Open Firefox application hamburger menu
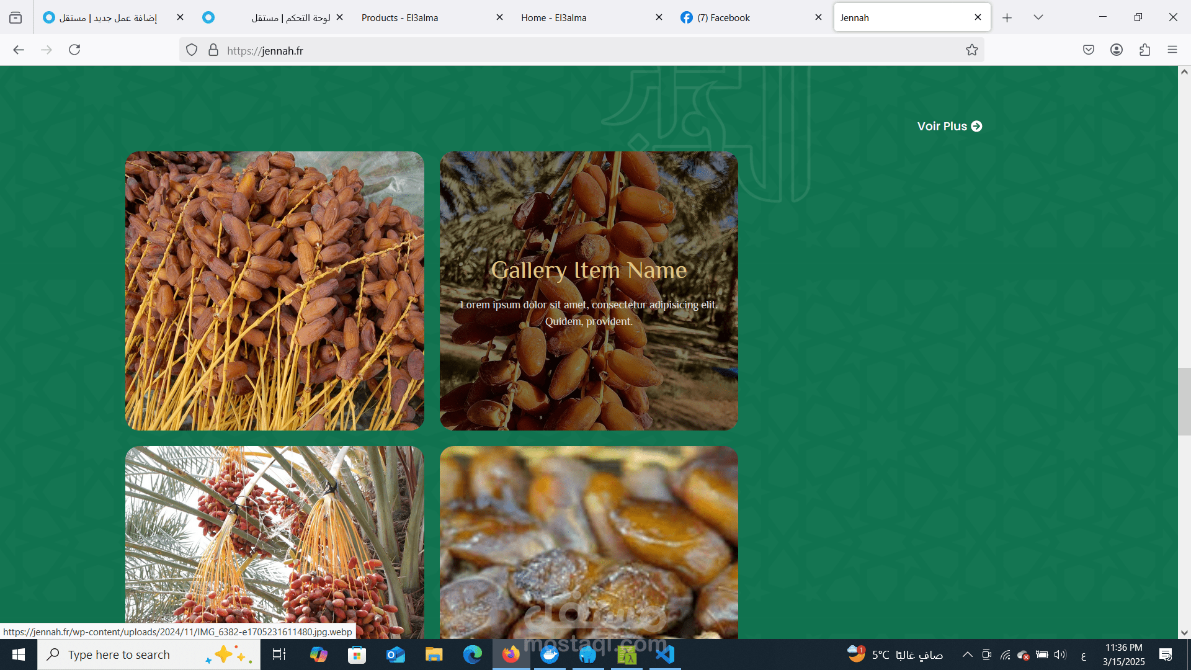 coord(1172,50)
